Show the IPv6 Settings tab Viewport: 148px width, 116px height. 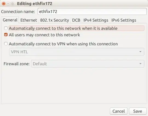pyautogui.click(x=124, y=20)
